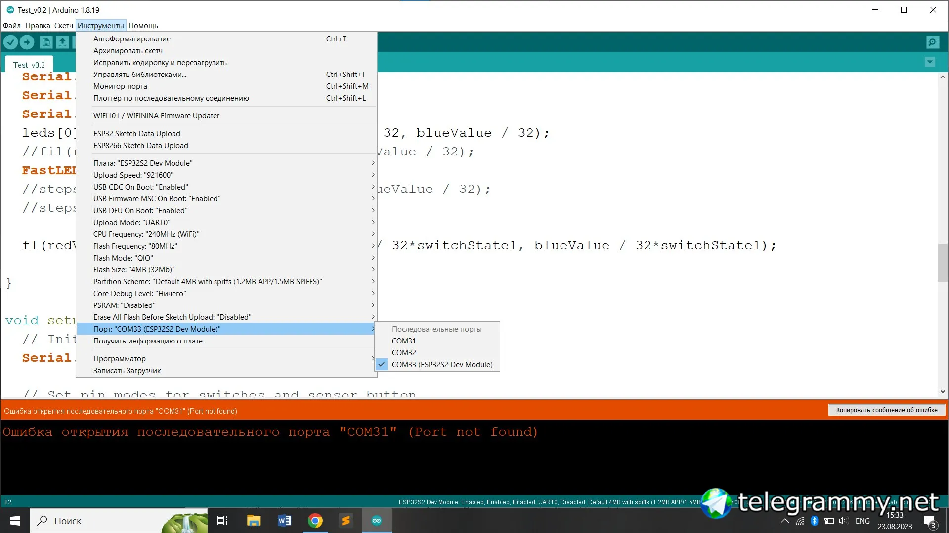The width and height of the screenshot is (949, 533).
Task: Click Копировать сообщение об ошибке button
Action: [886, 410]
